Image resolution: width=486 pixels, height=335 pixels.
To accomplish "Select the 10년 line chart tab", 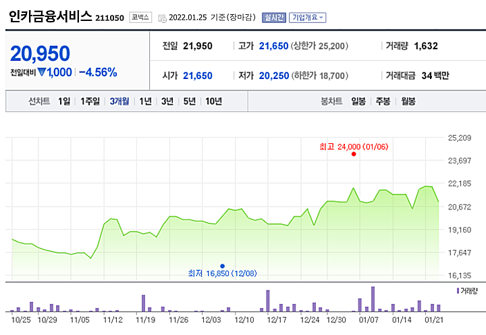I will click(x=213, y=101).
